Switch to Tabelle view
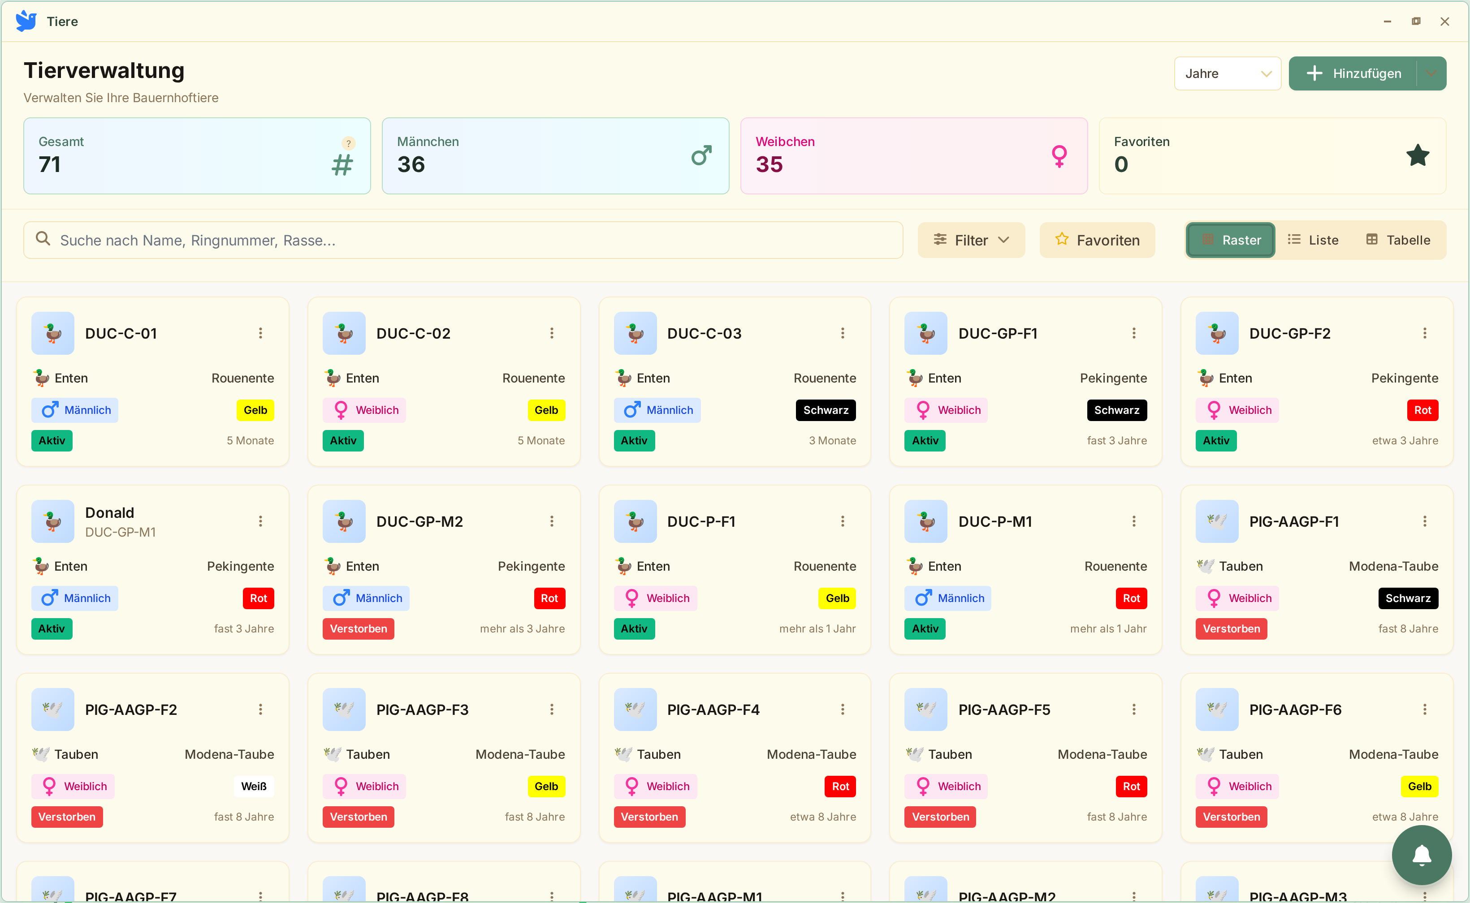1470x903 pixels. pos(1398,240)
